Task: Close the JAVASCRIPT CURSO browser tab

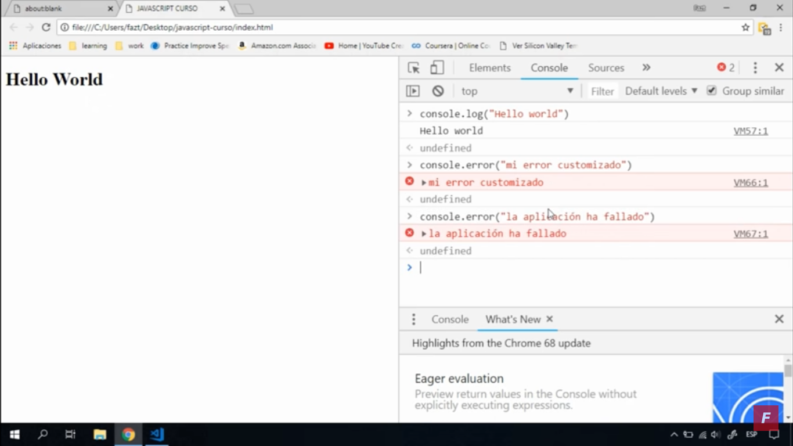Action: pos(222,9)
